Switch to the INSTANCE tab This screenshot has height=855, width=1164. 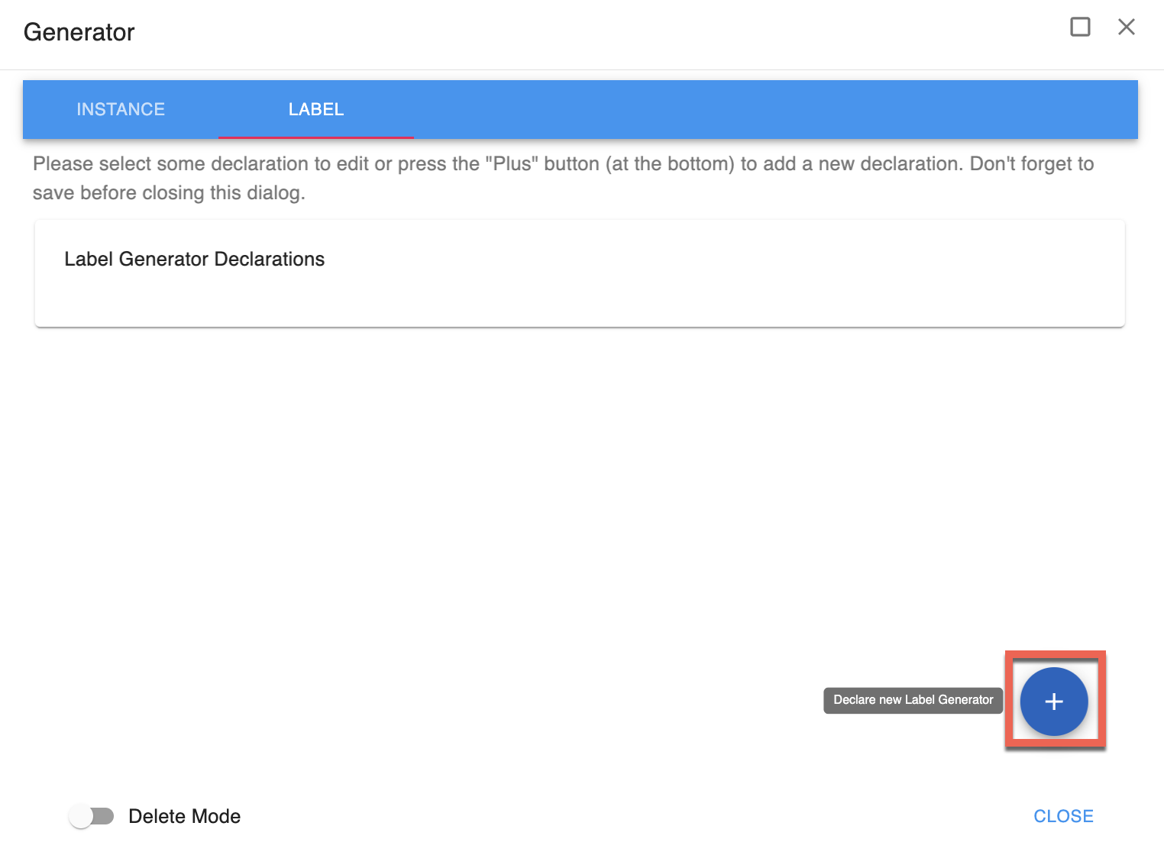(x=121, y=109)
